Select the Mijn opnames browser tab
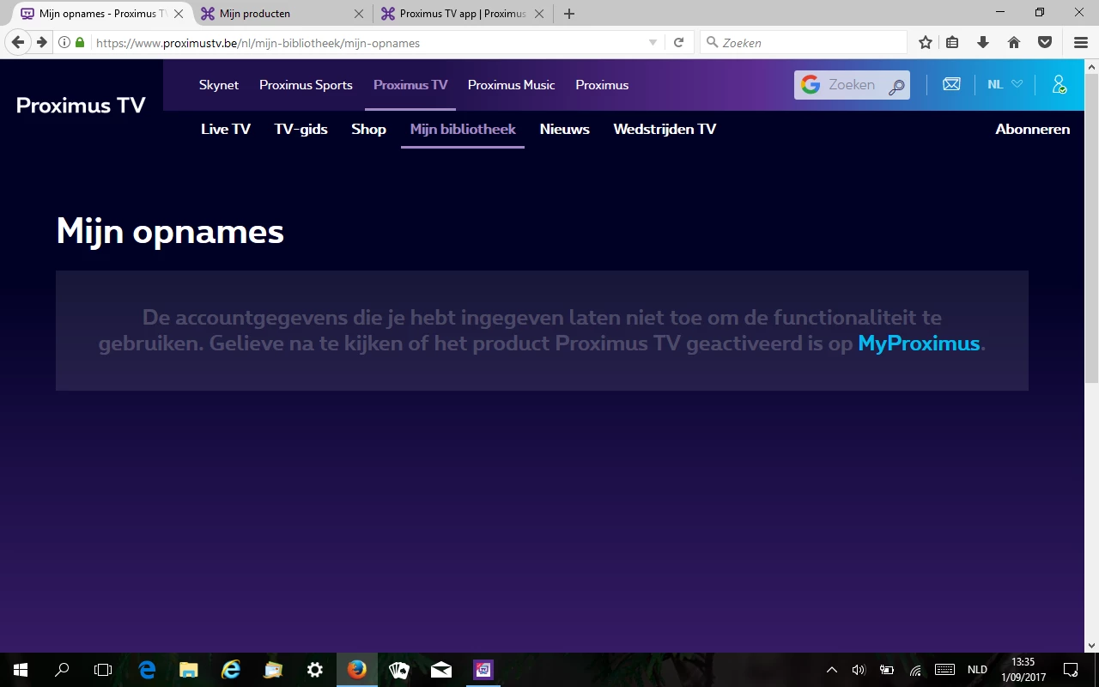Screen dimensions: 1099x687 pyautogui.click(x=103, y=14)
